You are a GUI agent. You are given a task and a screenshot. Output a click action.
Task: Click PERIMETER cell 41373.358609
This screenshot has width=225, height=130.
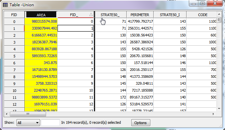(x=140, y=76)
